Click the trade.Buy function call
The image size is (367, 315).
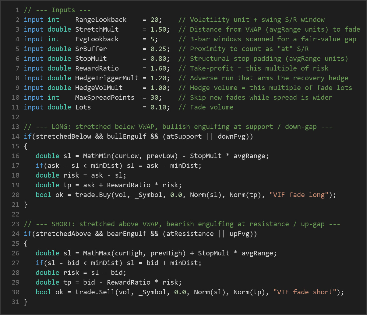[93, 195]
